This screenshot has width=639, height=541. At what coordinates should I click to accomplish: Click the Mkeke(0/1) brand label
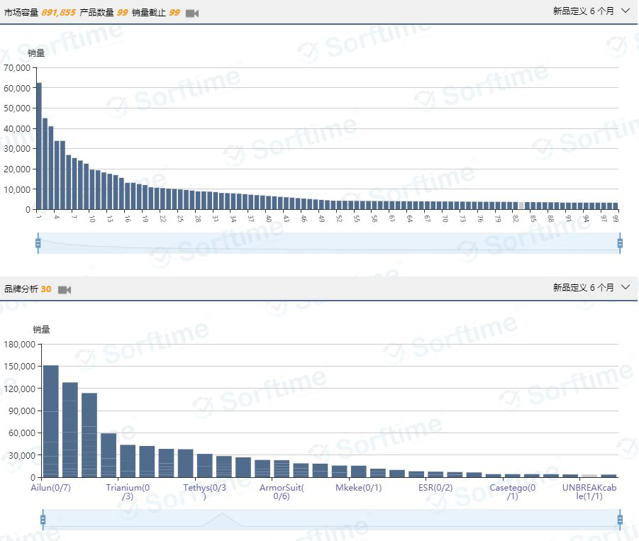358,488
